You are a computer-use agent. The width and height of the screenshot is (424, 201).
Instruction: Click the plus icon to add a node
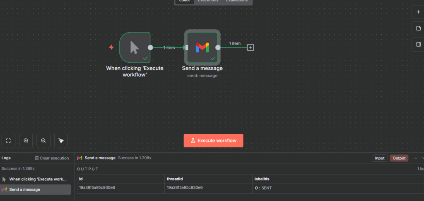(418, 12)
